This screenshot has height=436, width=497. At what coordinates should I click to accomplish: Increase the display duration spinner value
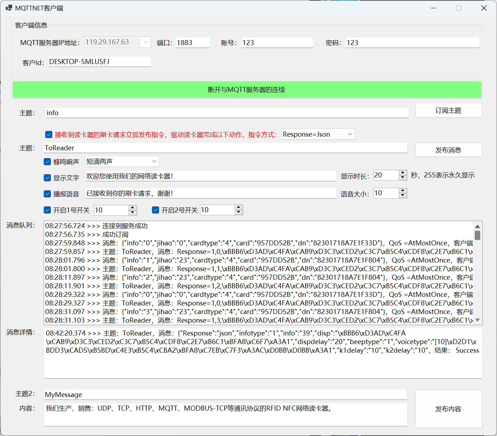(x=403, y=173)
